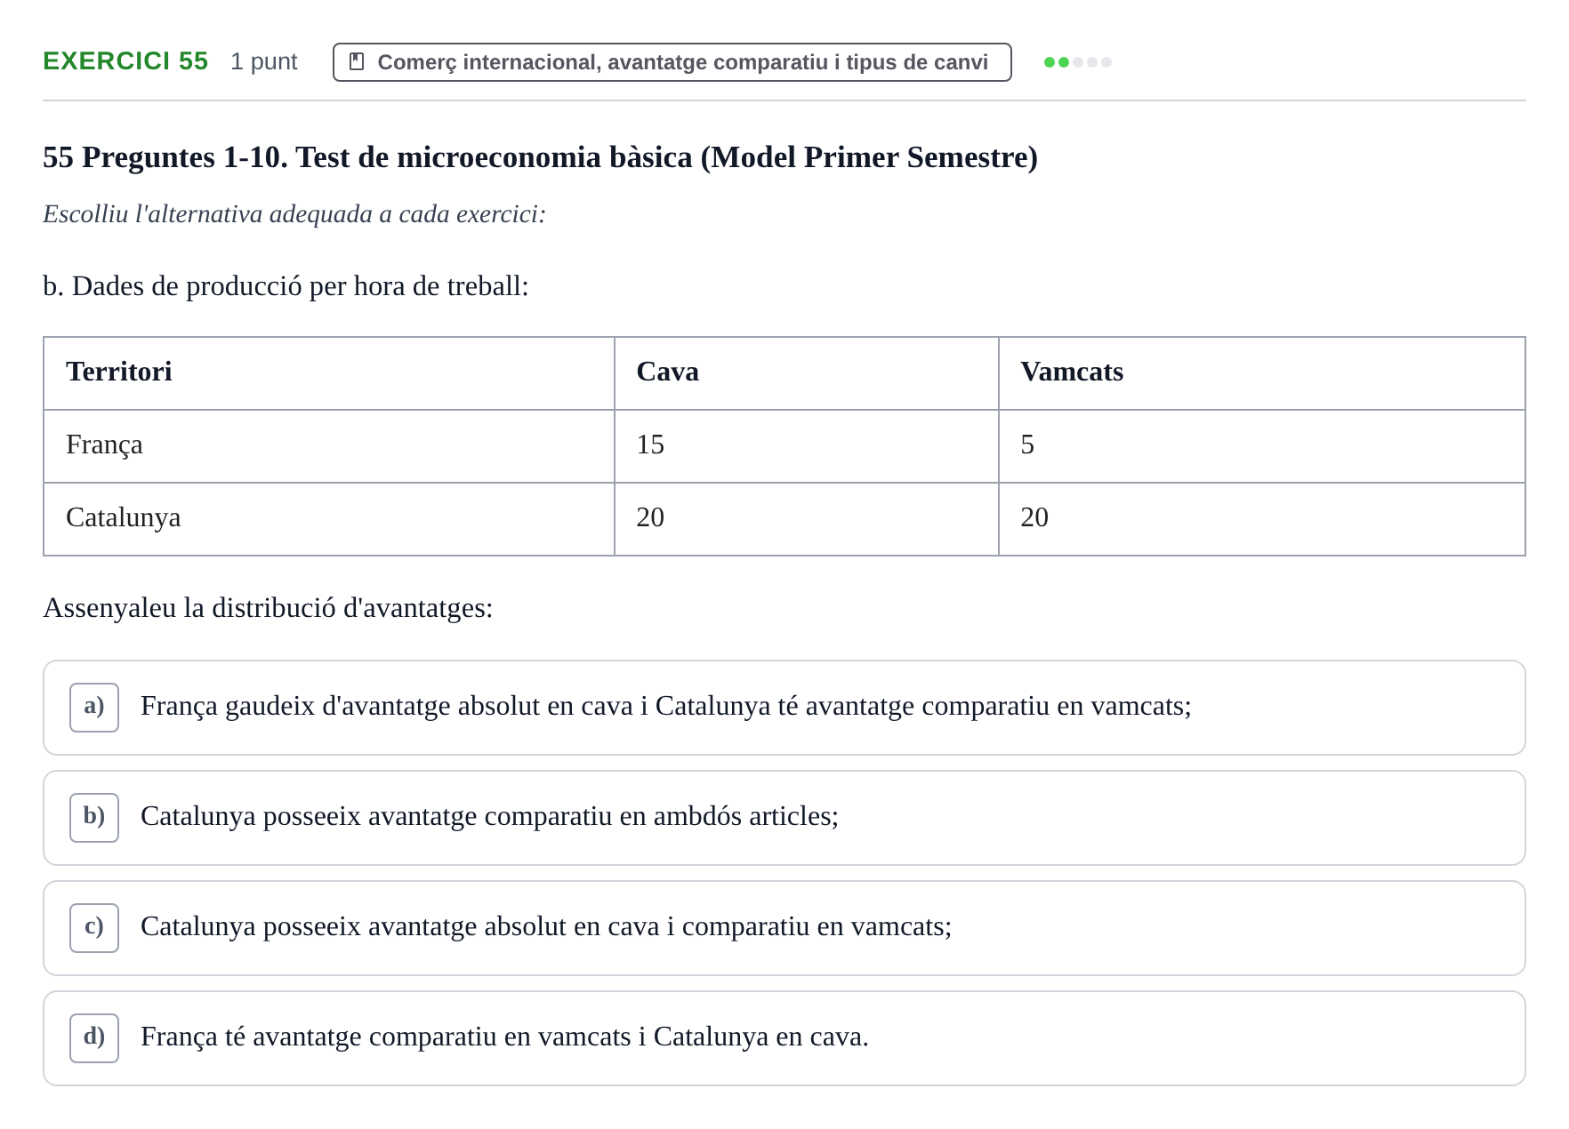
Task: Choose Catalunya avantatge absolut en cava answer
Action: point(784,928)
